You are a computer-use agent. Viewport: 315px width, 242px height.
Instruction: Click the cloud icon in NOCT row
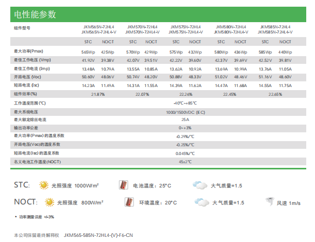[x=200, y=202]
